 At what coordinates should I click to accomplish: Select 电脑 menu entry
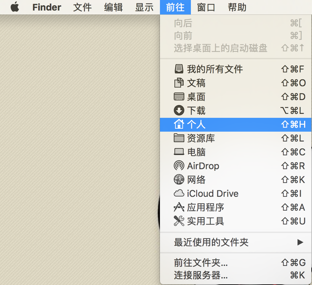pos(236,152)
